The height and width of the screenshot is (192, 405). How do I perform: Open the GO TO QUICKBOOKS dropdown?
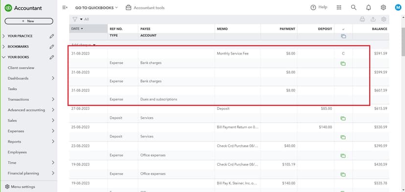tap(96, 8)
